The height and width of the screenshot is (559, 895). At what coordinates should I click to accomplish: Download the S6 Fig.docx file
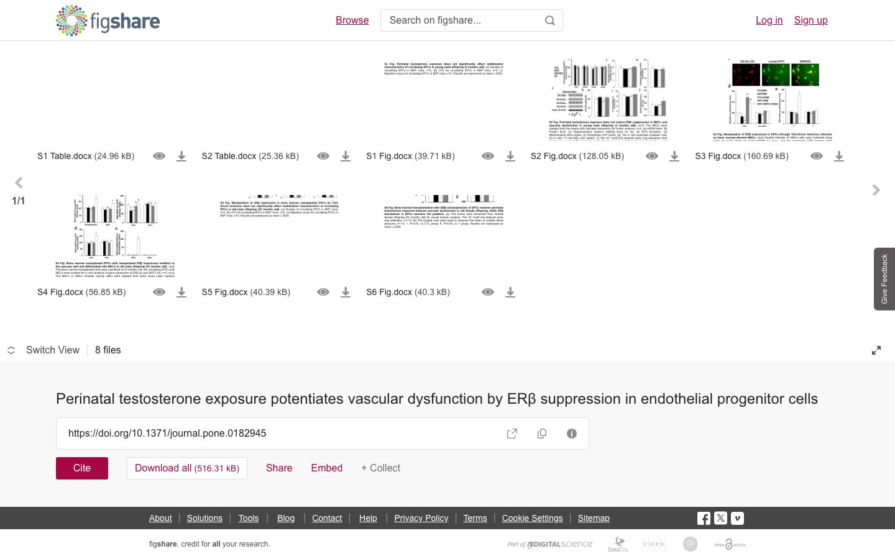coord(510,292)
